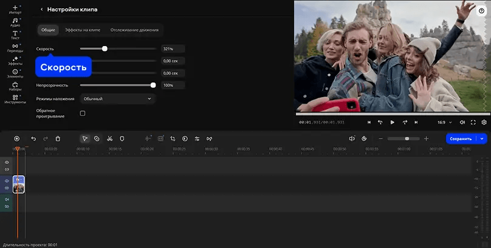Open the Аудио section in sidebar
Viewport: 491px width, 248px height.
coord(15,22)
